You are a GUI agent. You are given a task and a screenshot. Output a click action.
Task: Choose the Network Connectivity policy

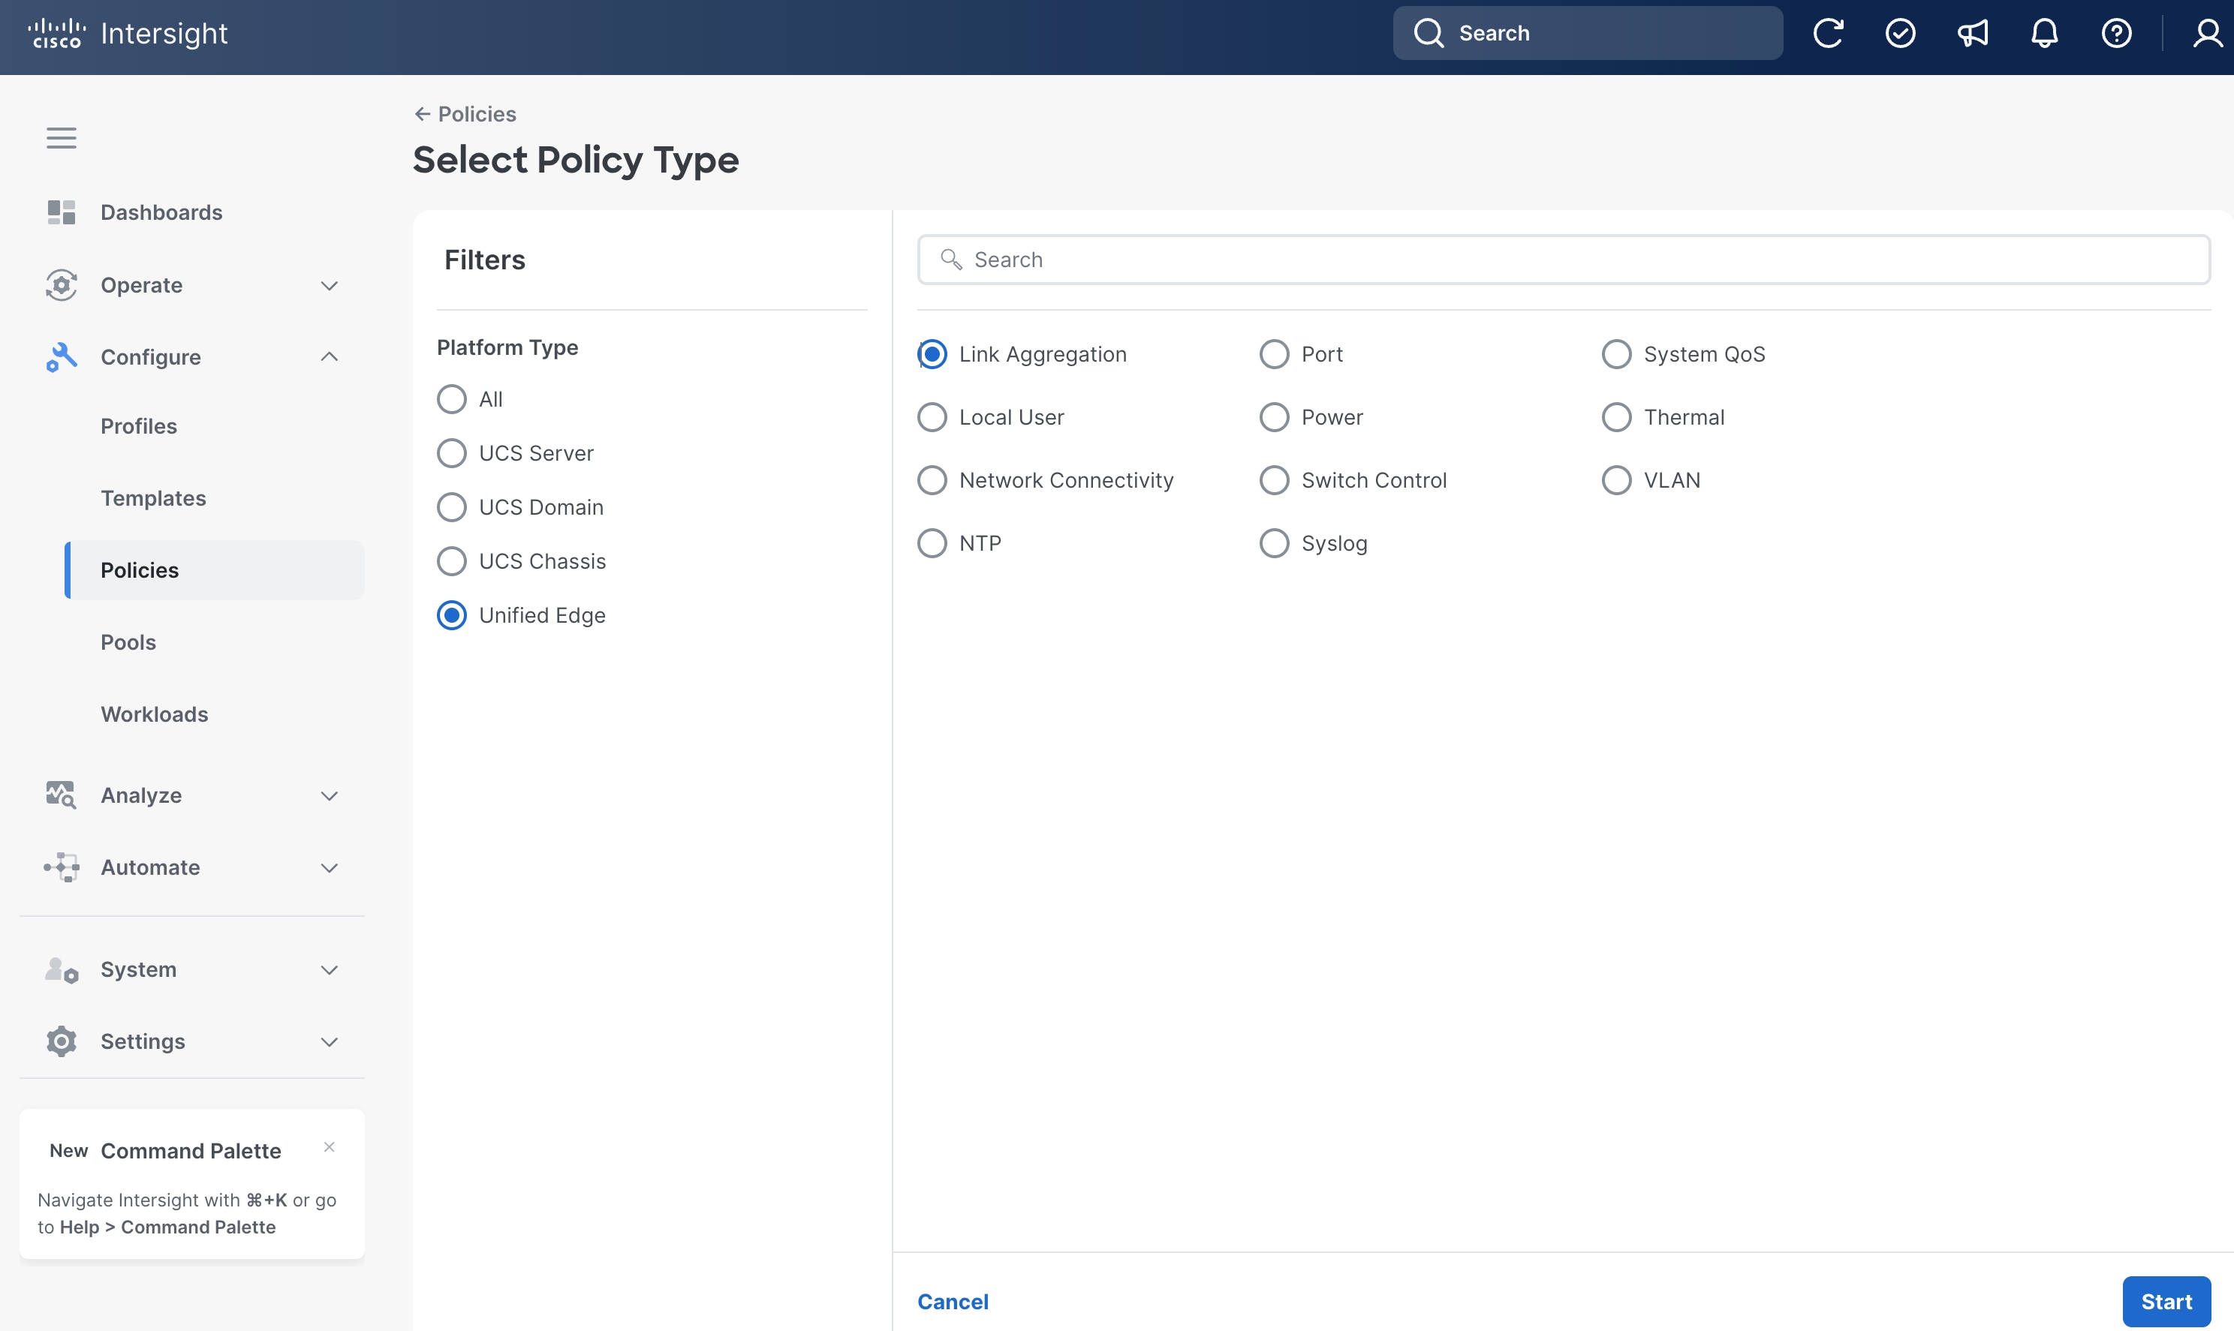(x=932, y=480)
